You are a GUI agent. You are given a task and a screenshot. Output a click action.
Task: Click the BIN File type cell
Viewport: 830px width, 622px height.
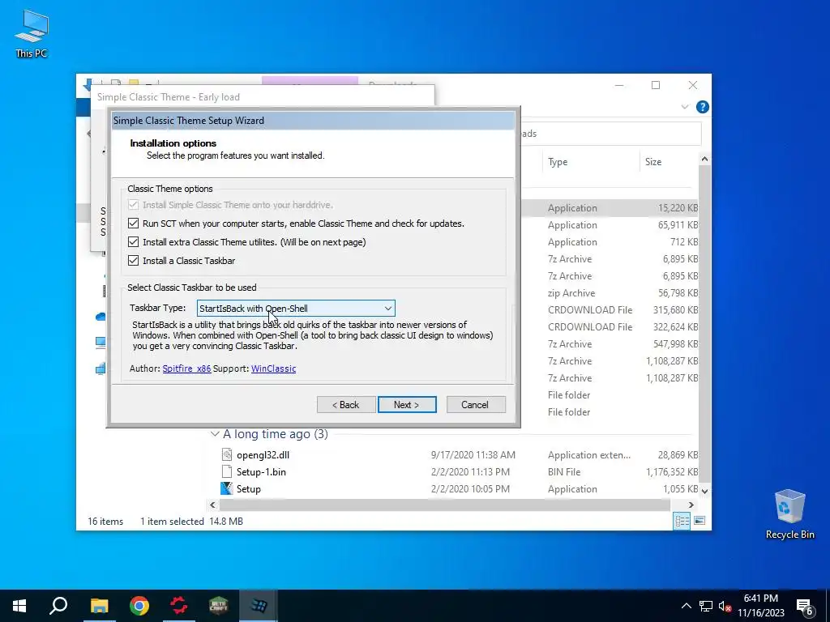564,472
